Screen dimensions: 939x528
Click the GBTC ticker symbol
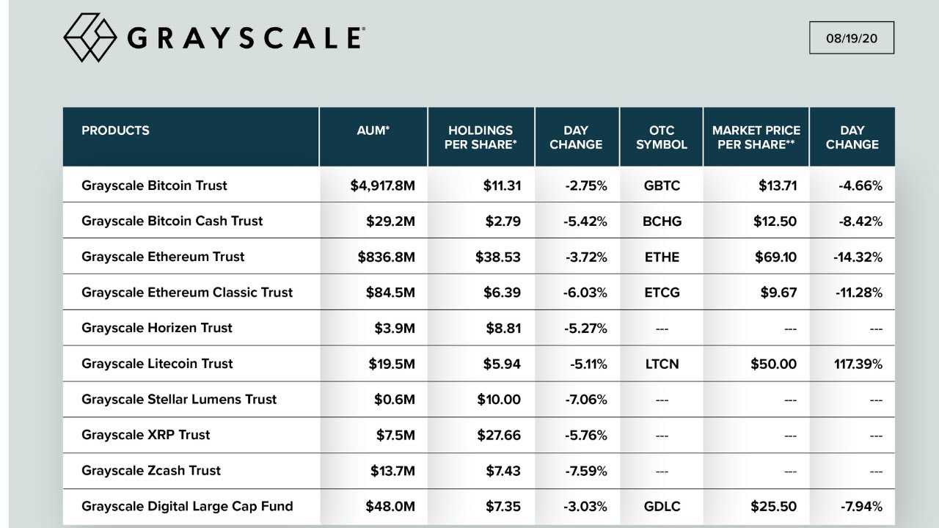point(662,186)
